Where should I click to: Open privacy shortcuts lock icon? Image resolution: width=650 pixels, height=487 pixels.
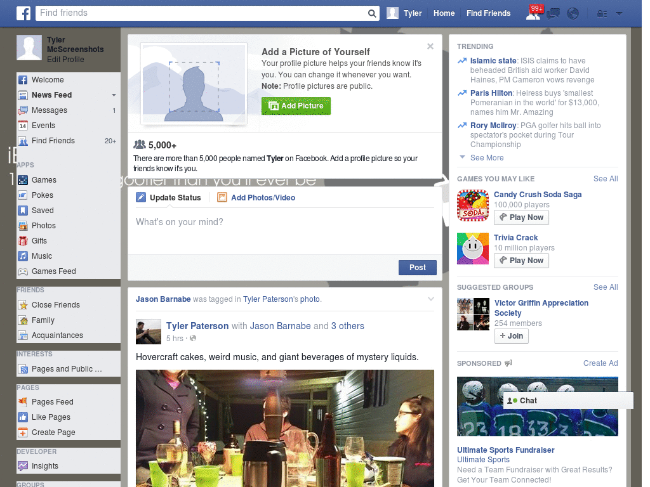coord(602,14)
